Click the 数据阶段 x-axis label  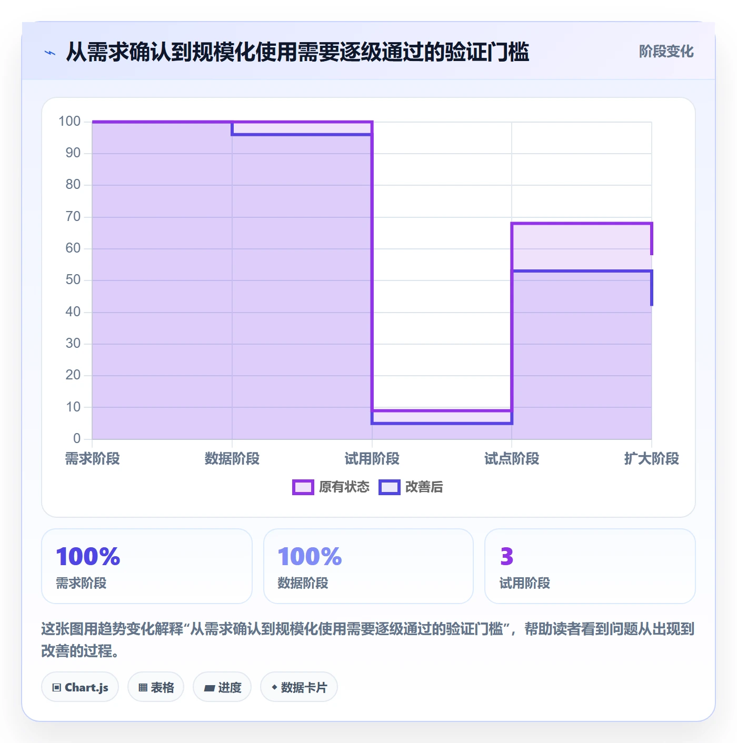[232, 459]
